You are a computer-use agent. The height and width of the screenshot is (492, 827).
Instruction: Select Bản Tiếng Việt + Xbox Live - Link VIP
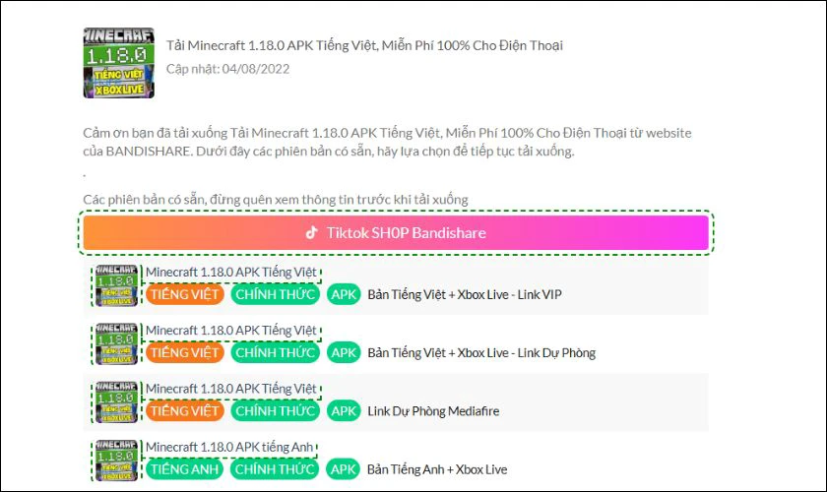coord(464,294)
